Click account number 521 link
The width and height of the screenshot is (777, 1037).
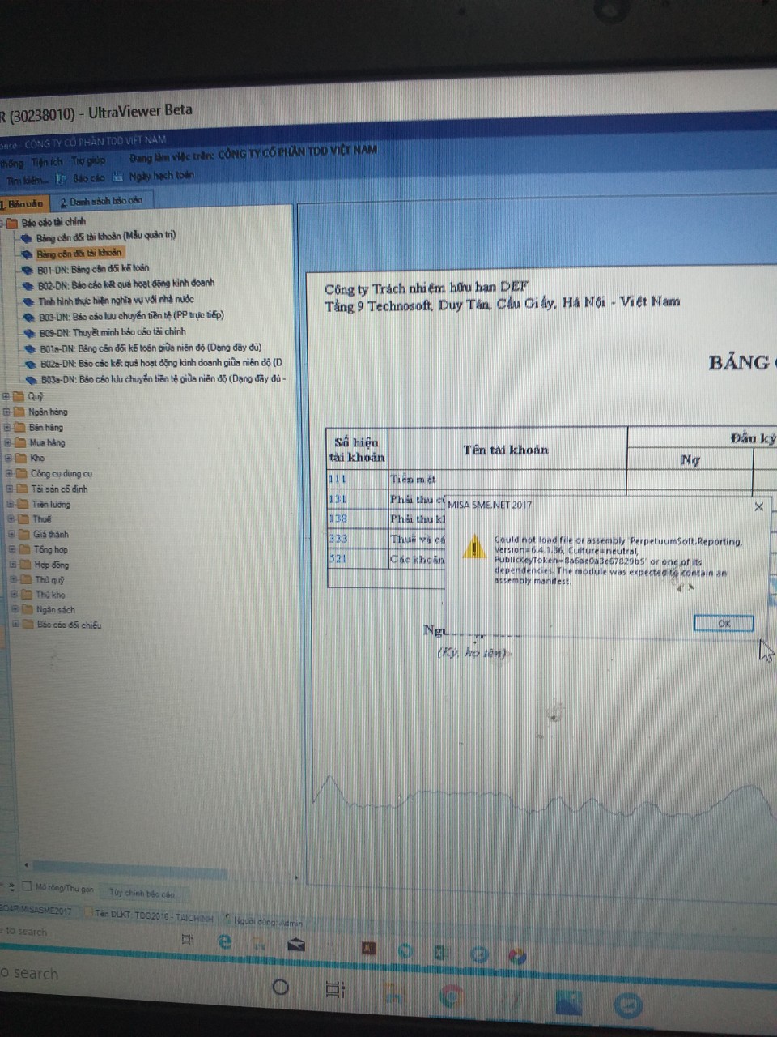coord(338,559)
